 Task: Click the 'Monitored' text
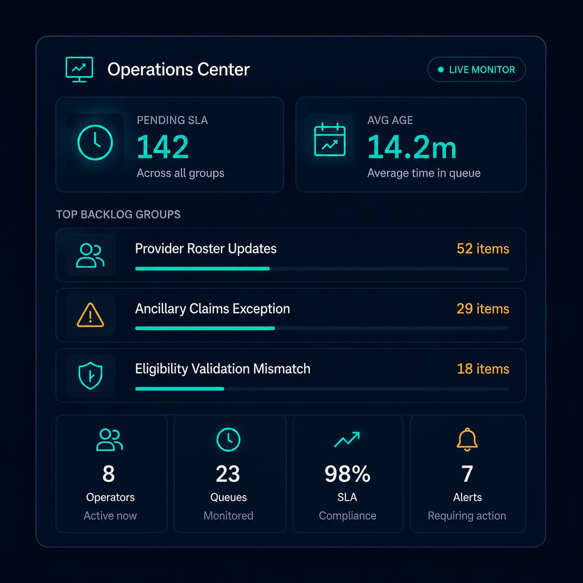229,516
